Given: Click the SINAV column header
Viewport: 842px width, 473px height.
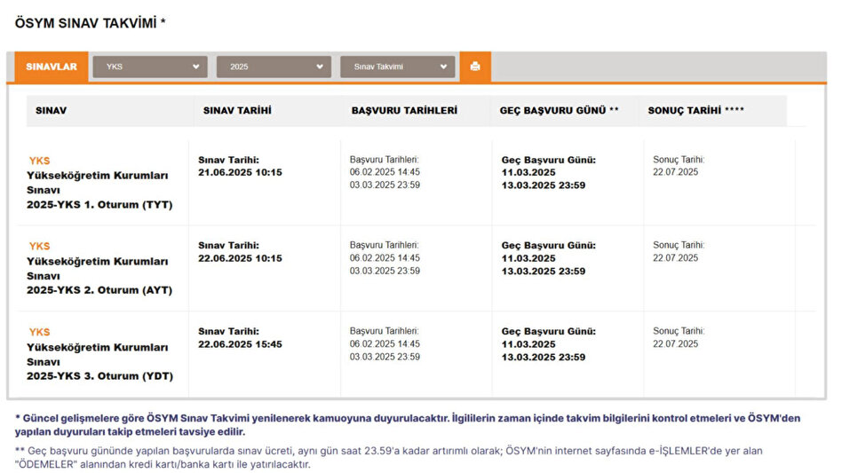Looking at the screenshot, I should pyautogui.click(x=51, y=110).
